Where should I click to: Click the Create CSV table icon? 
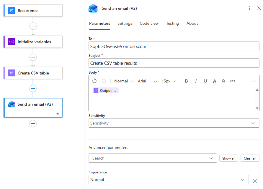[12, 73]
